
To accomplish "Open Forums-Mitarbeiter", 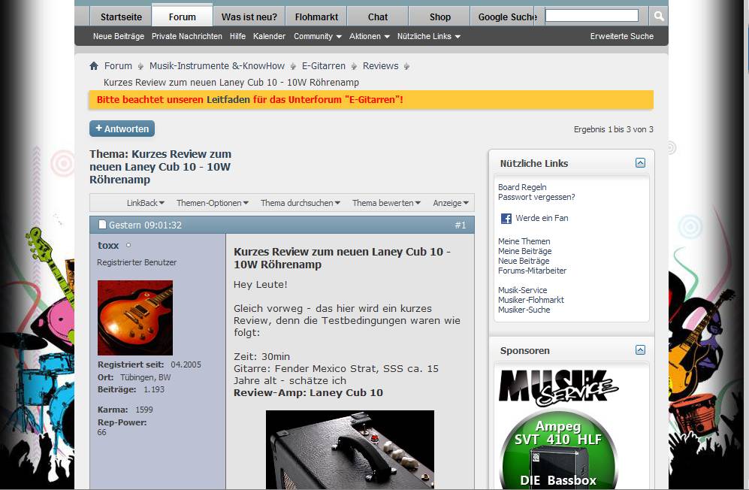I will [532, 271].
